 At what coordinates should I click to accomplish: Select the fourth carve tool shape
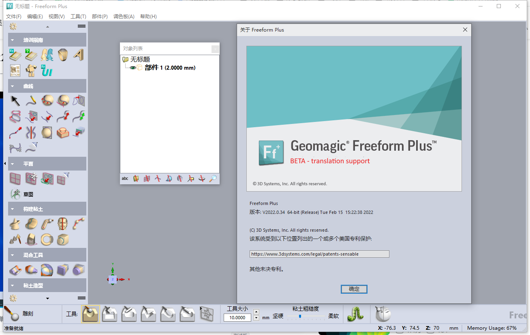(149, 314)
